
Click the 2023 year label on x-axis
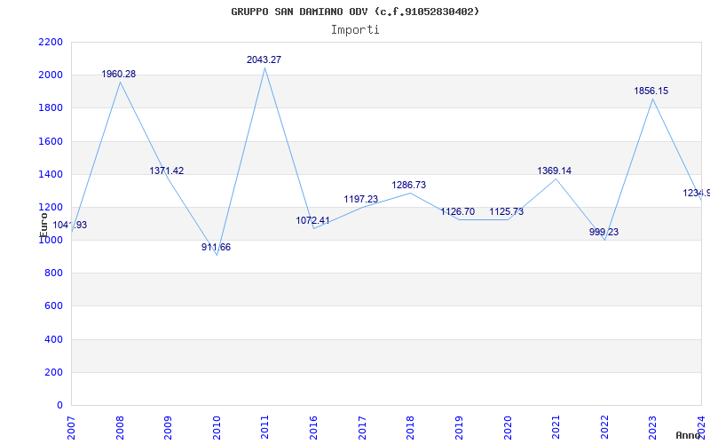(652, 428)
